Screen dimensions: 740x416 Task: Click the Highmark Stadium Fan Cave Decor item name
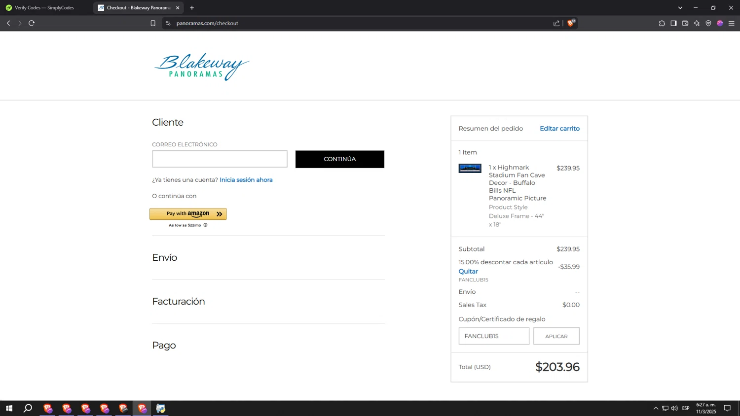[x=518, y=183]
